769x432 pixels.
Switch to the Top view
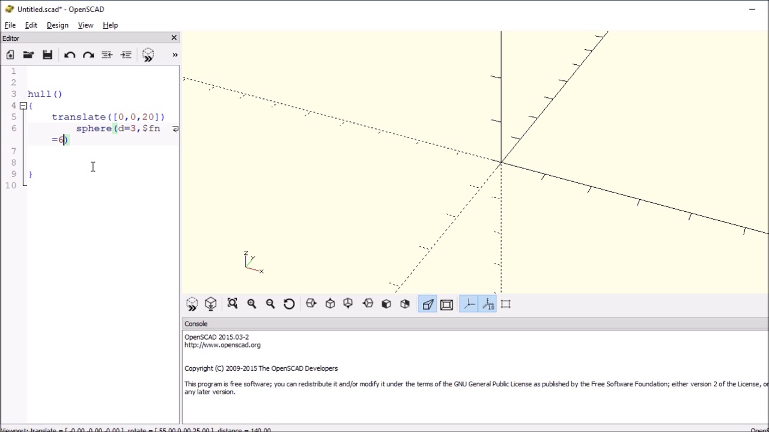(x=330, y=304)
